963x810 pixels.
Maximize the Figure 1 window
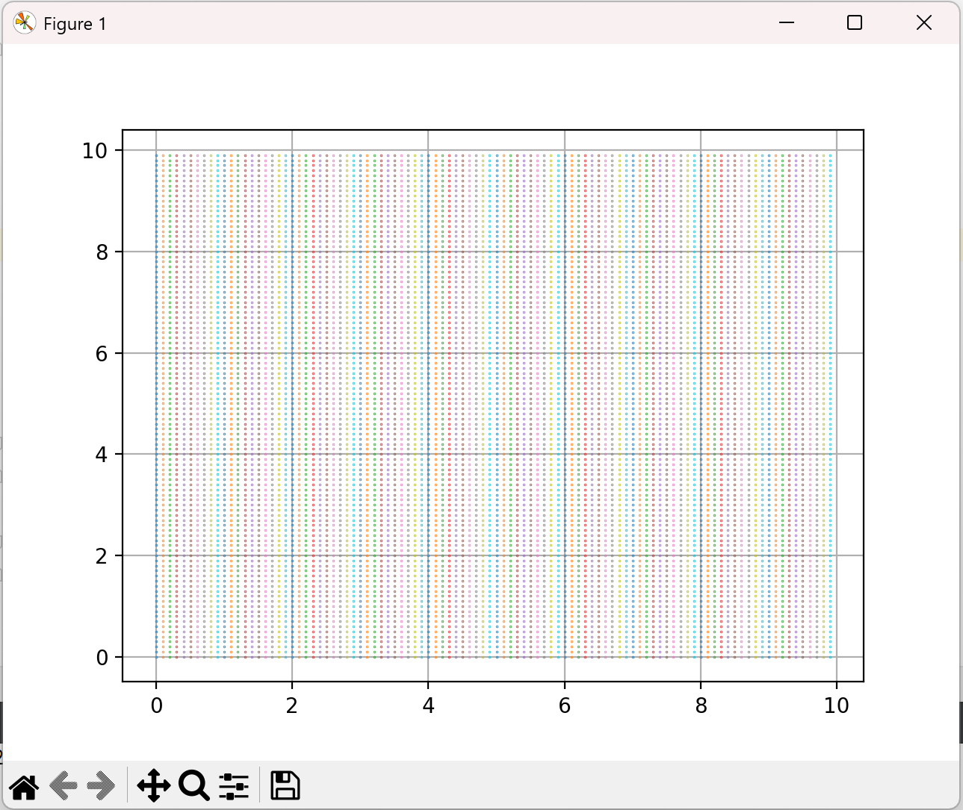[855, 23]
